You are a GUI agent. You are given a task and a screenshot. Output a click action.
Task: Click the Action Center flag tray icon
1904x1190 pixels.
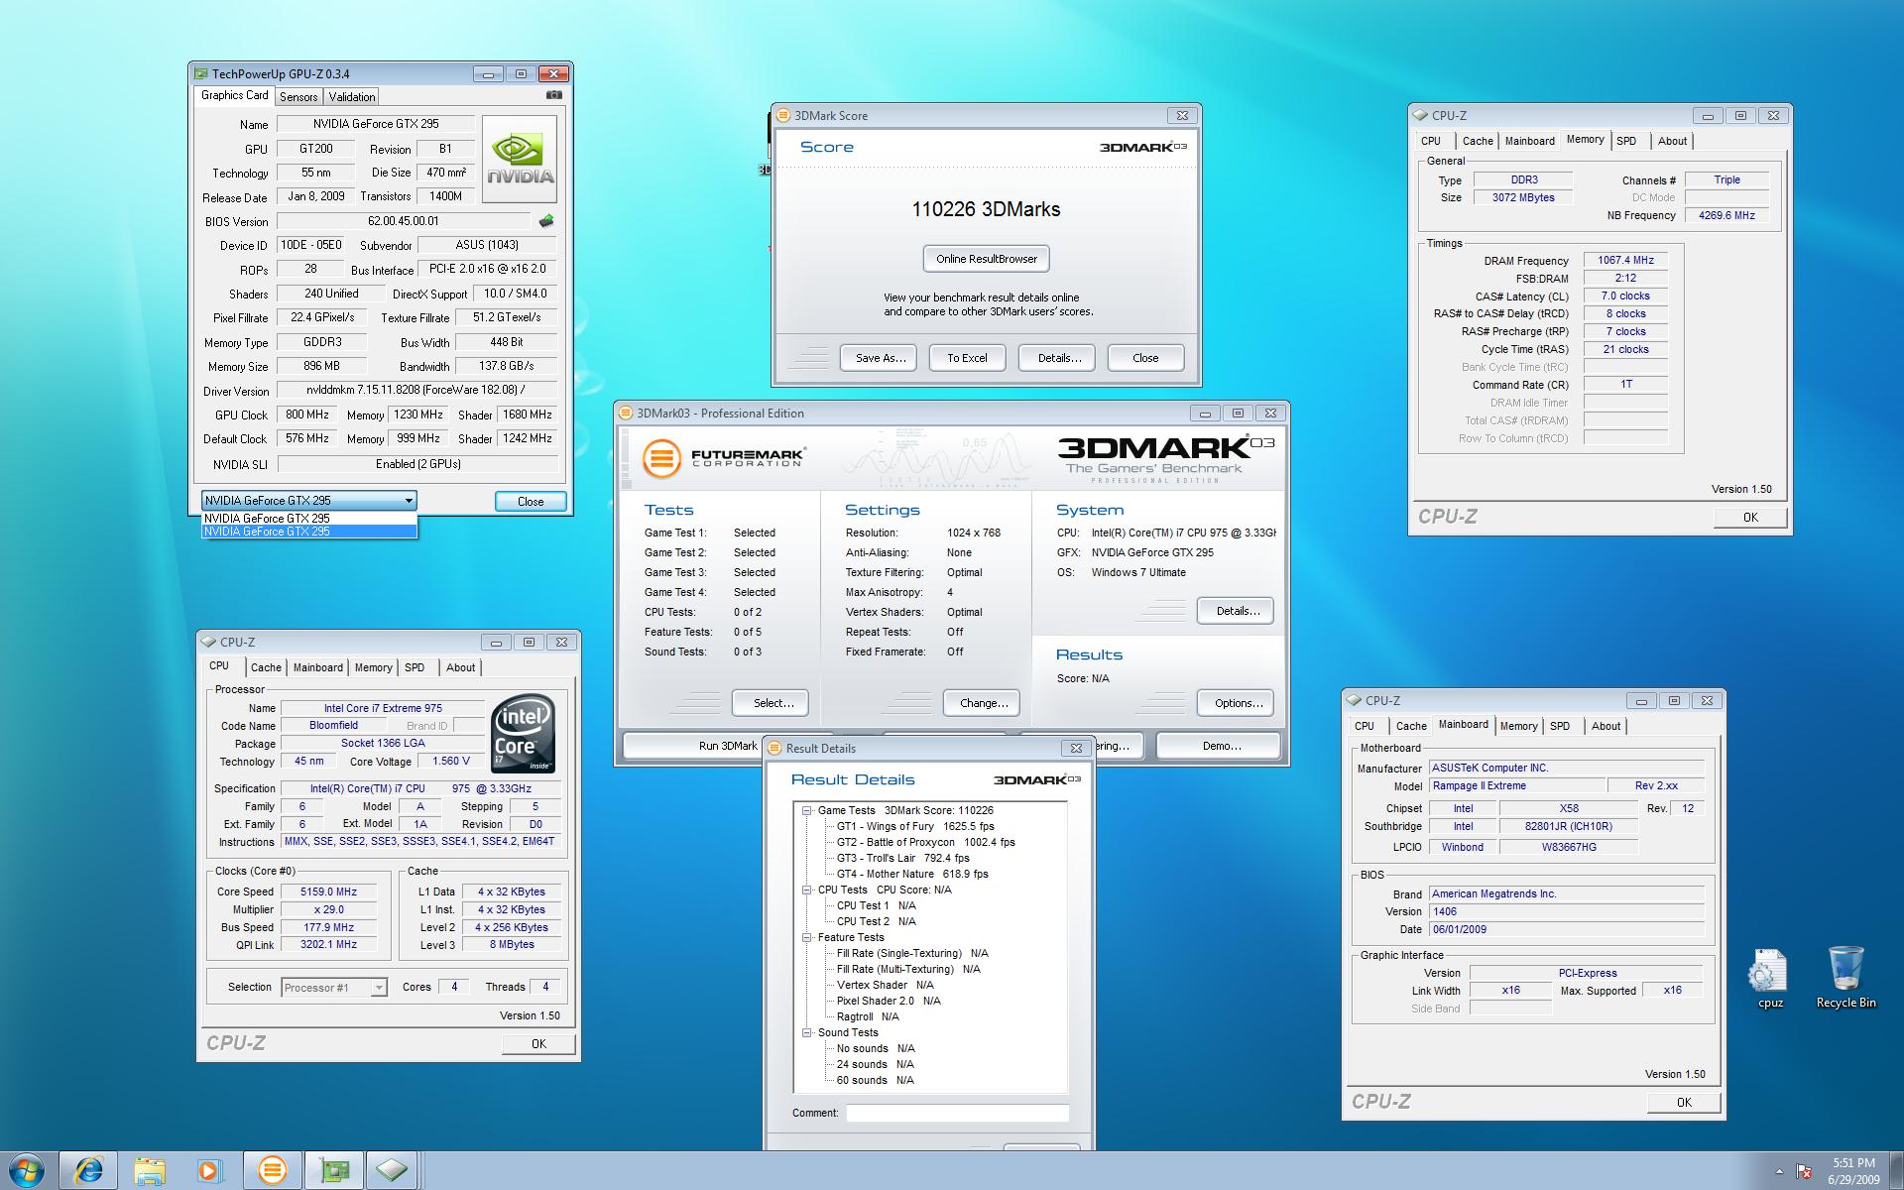click(1805, 1172)
